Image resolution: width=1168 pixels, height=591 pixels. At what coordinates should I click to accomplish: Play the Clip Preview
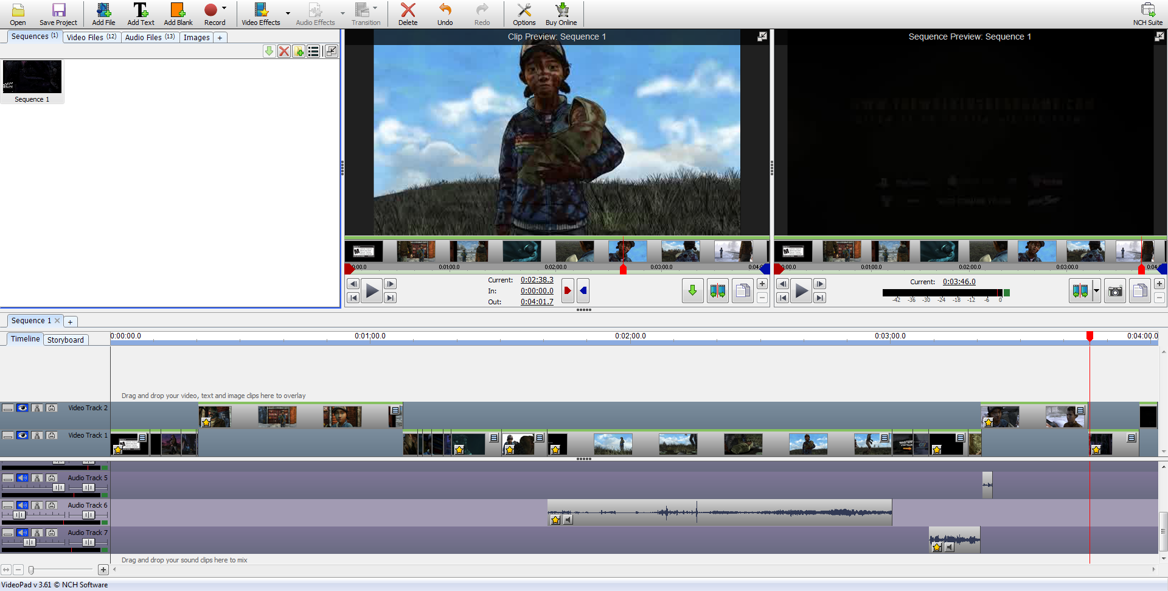(372, 291)
